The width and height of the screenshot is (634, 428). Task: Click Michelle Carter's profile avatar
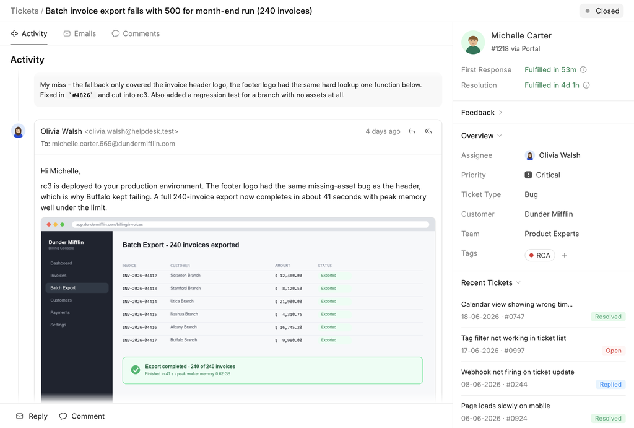[x=473, y=42]
